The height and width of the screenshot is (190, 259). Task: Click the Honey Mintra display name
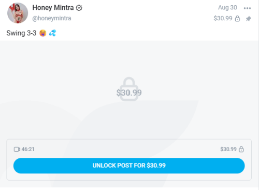click(x=53, y=8)
